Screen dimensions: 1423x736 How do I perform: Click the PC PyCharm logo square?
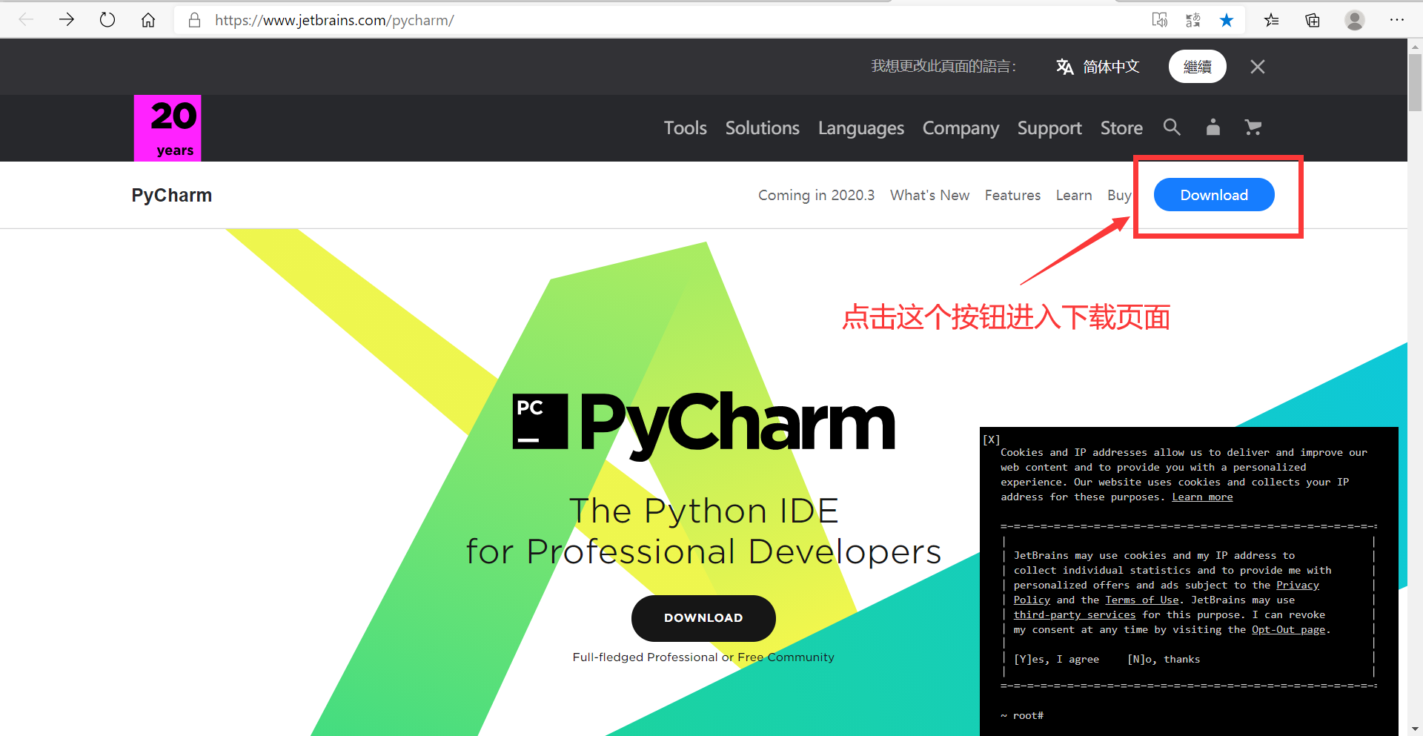[540, 421]
